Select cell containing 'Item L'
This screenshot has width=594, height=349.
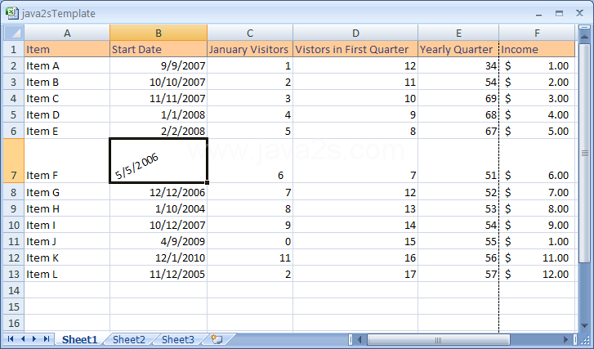67,274
